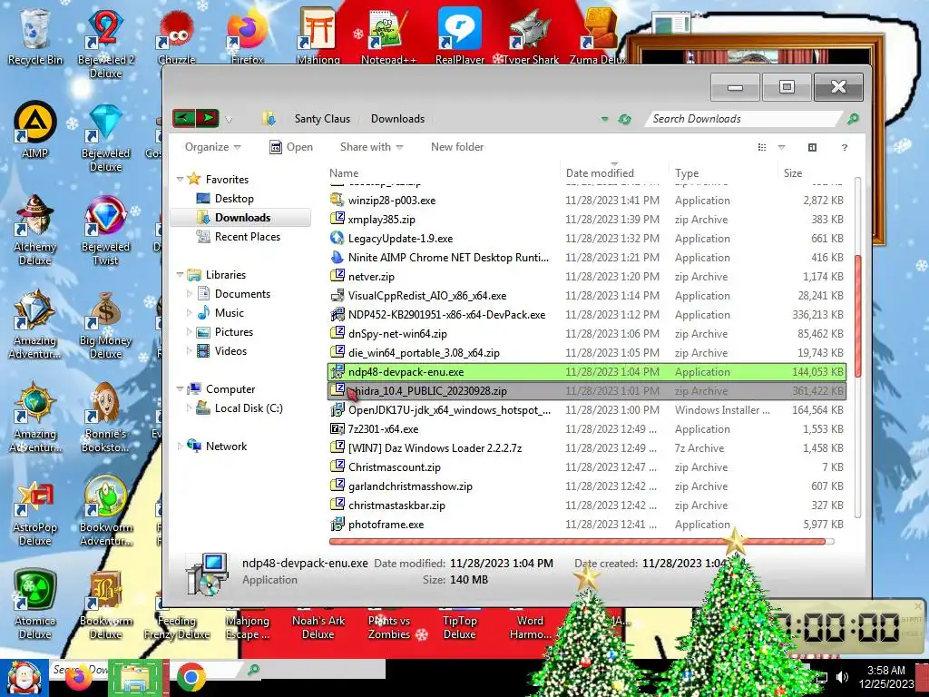Screen dimensions: 929x697
Task: Toggle the preview pane button
Action: (812, 147)
